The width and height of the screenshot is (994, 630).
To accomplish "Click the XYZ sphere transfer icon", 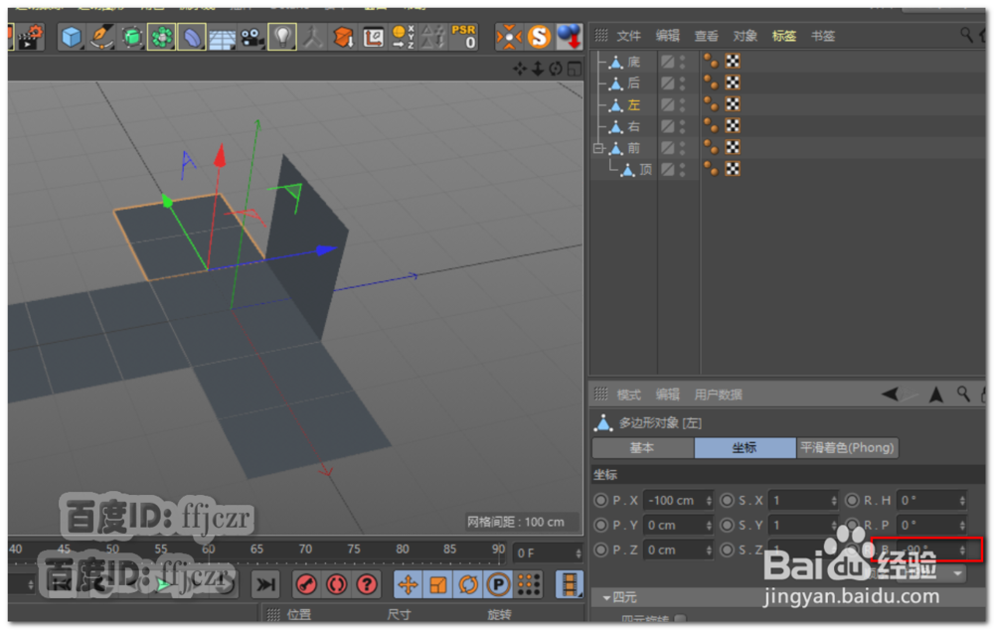I will coord(403,38).
